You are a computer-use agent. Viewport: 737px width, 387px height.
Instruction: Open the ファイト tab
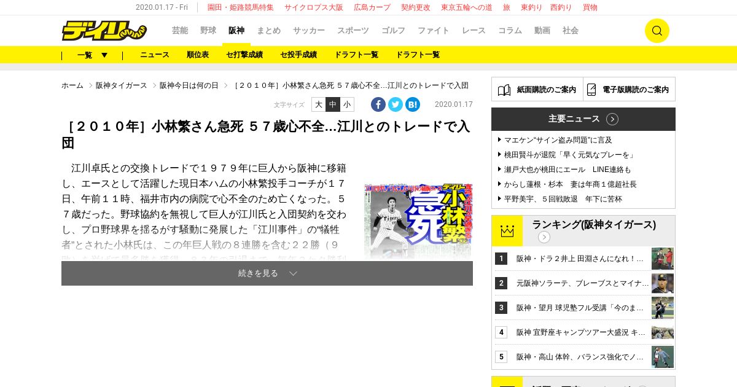[434, 31]
